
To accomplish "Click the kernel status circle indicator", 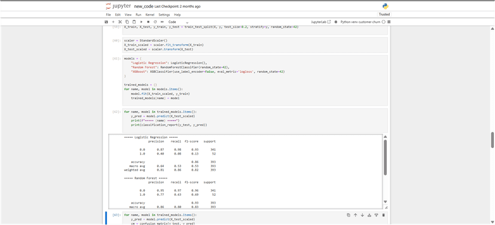I will [x=384, y=22].
